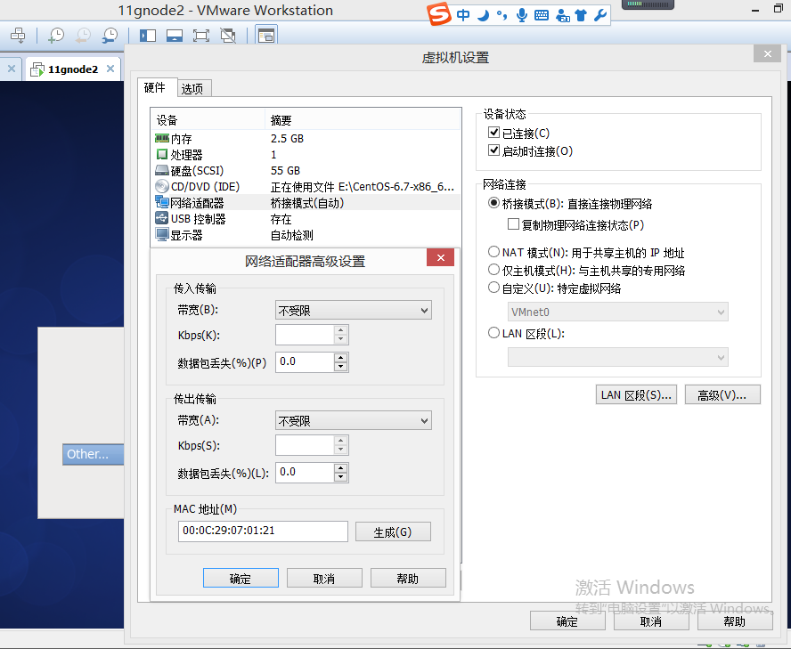Toggle Sogou punctuation mode icon

(x=502, y=15)
